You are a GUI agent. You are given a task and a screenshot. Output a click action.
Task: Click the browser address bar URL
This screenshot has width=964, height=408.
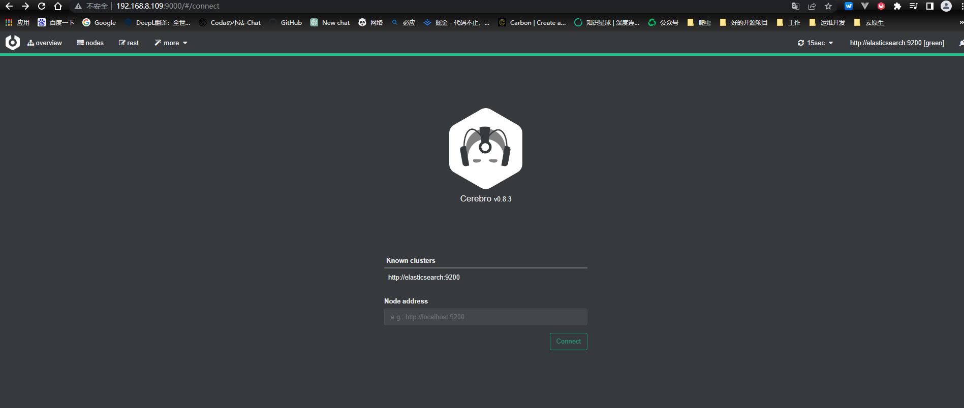click(168, 6)
